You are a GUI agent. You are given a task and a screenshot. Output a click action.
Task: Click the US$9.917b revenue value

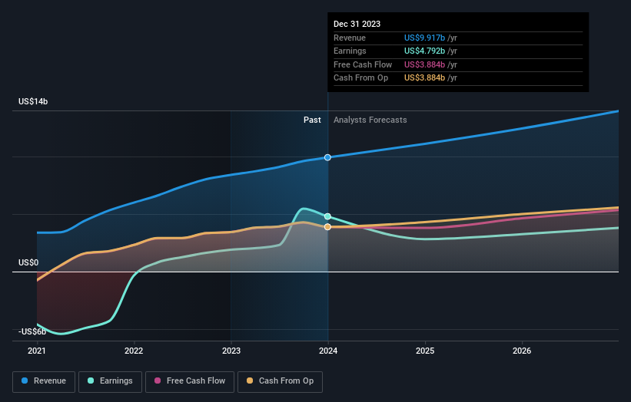(424, 38)
